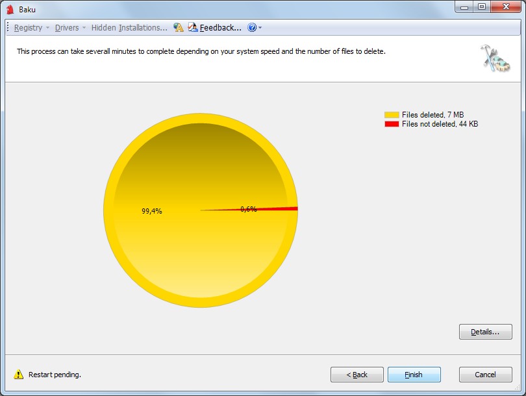The height and width of the screenshot is (396, 526).
Task: Click the blue help question mark icon
Action: 252,28
